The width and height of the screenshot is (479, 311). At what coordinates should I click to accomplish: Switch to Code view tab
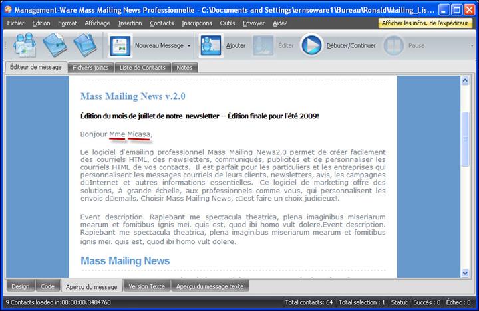click(x=47, y=286)
